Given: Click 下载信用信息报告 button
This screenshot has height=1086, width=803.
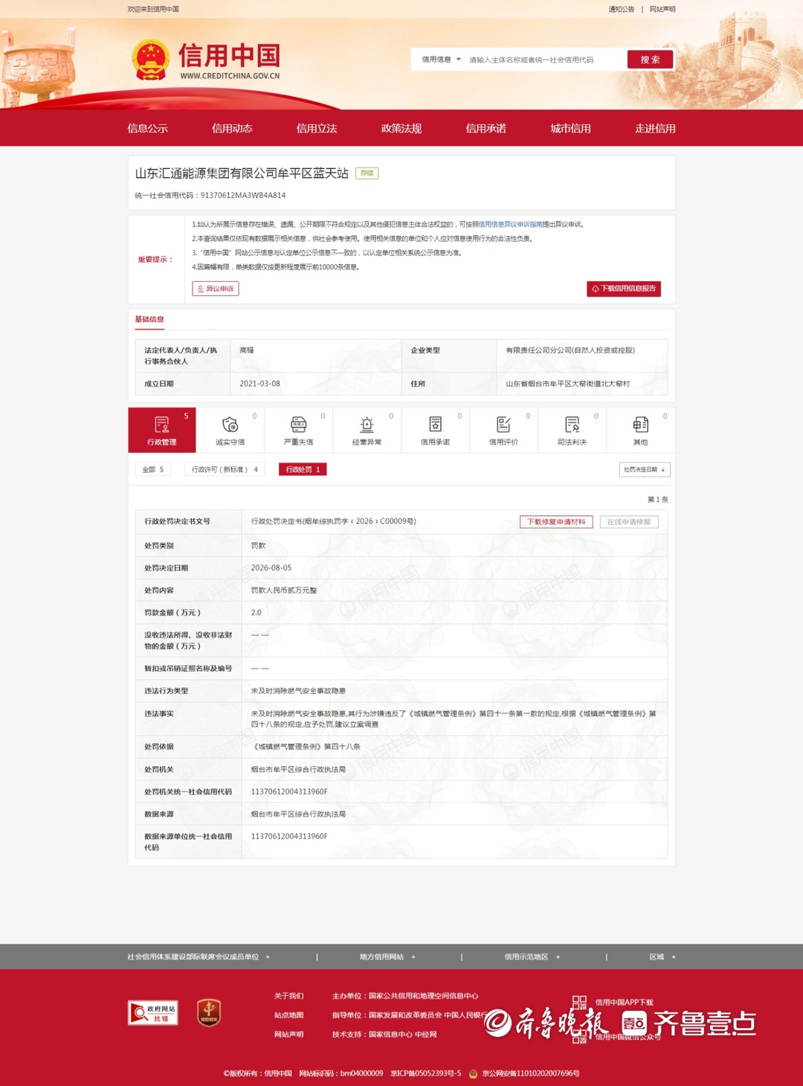Looking at the screenshot, I should coord(624,289).
